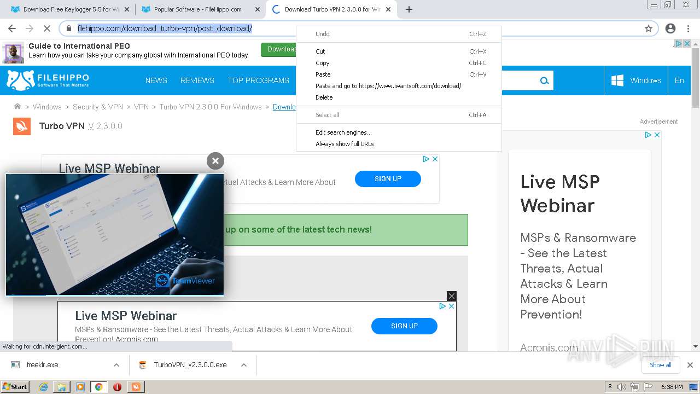
Task: Select Cut in context menu
Action: click(399, 51)
